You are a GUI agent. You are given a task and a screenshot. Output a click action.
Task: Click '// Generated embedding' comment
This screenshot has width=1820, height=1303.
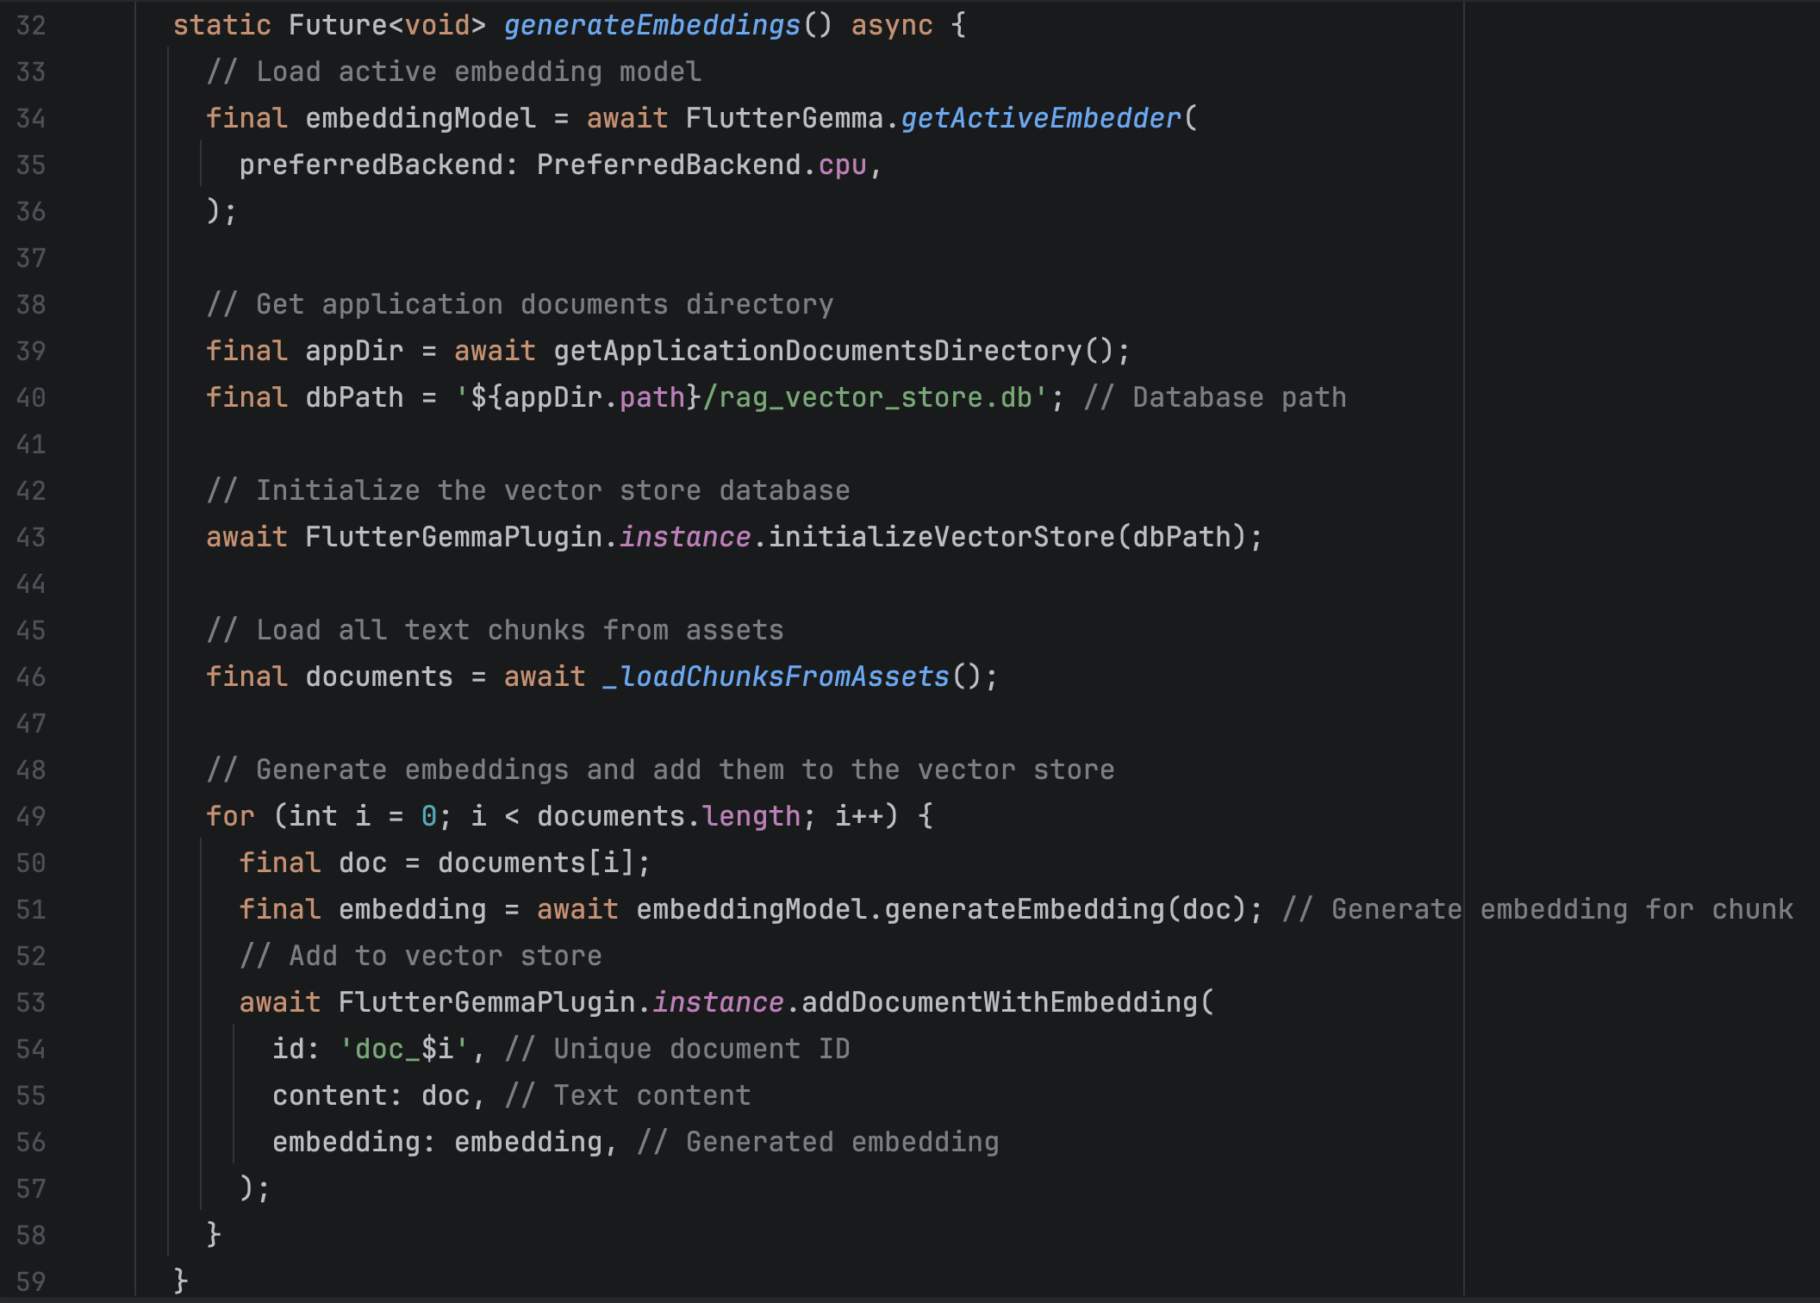pyautogui.click(x=818, y=1142)
